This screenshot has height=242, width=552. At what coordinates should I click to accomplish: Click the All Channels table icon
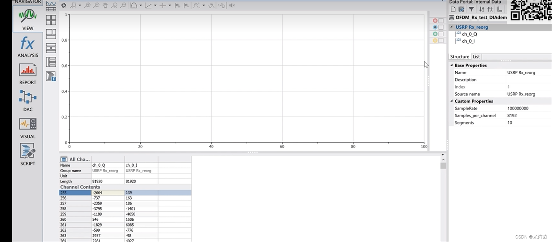point(64,159)
